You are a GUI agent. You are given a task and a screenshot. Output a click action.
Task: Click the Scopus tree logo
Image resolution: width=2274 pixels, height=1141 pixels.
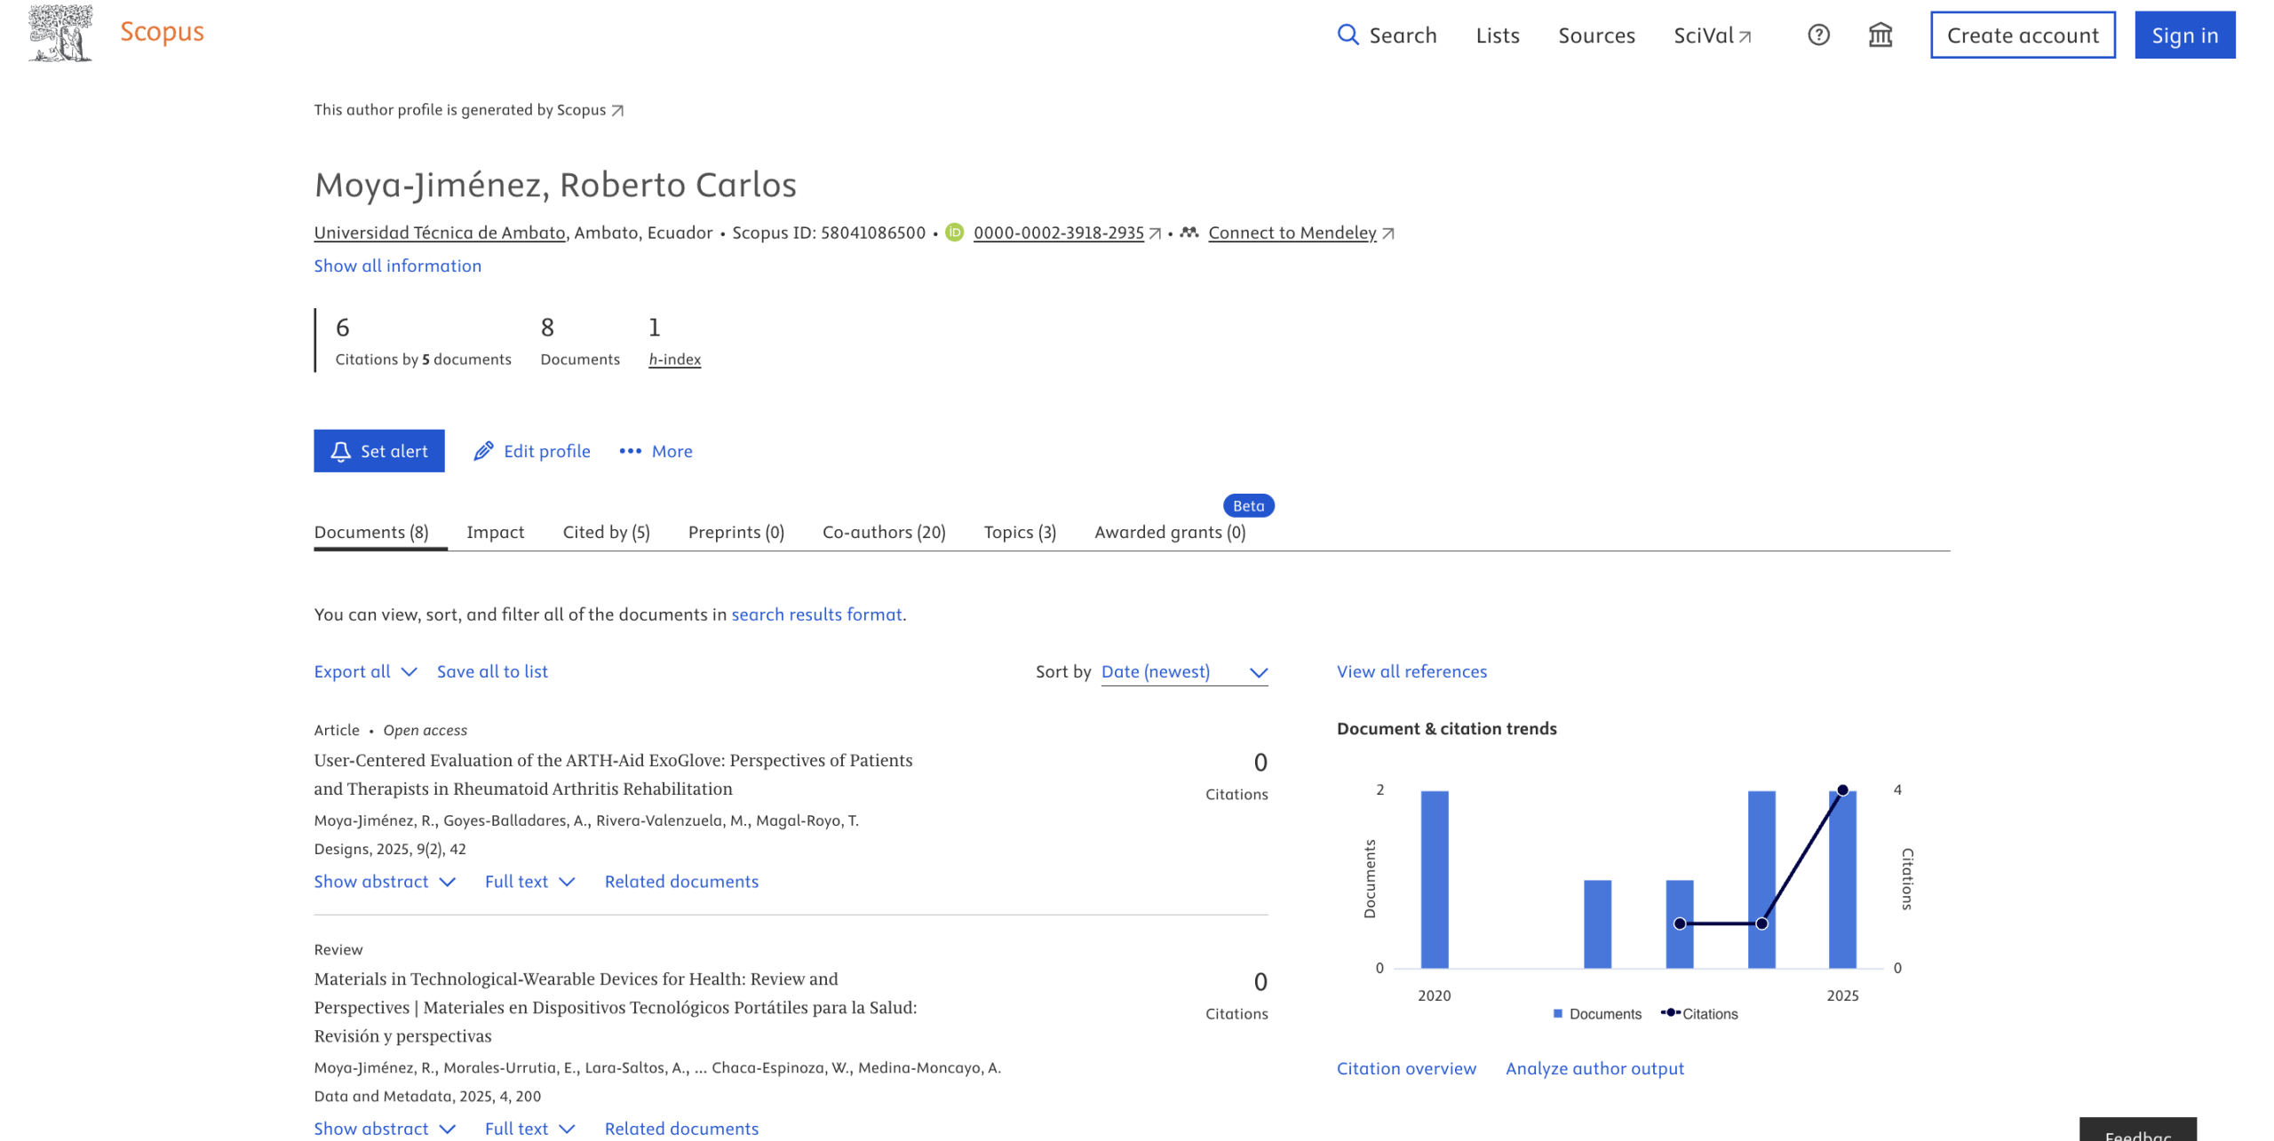60,34
